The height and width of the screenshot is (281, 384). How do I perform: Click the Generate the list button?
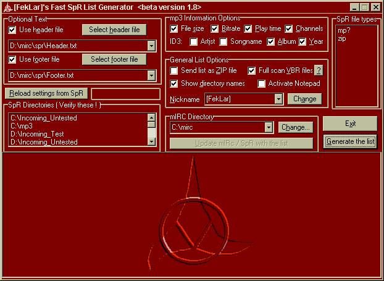pos(350,141)
